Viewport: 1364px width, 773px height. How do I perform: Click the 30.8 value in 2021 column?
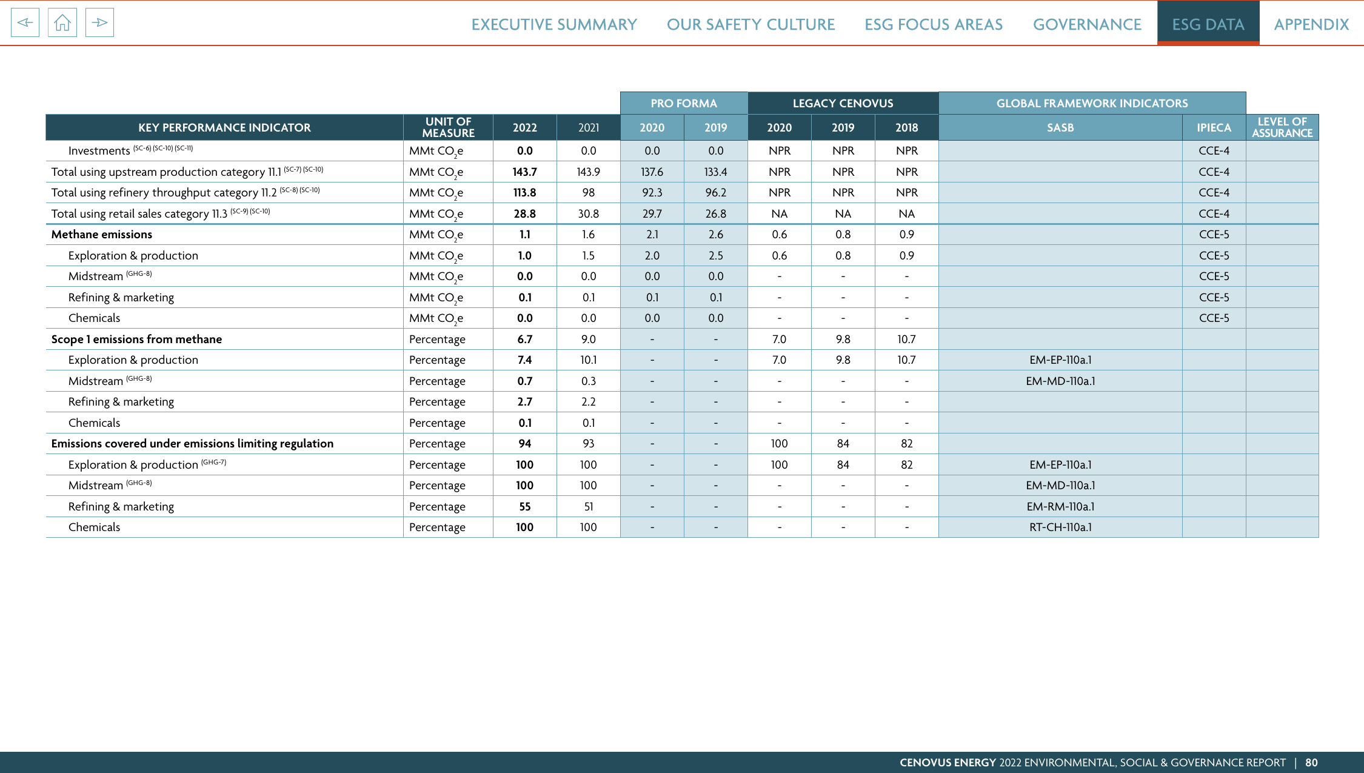(588, 213)
